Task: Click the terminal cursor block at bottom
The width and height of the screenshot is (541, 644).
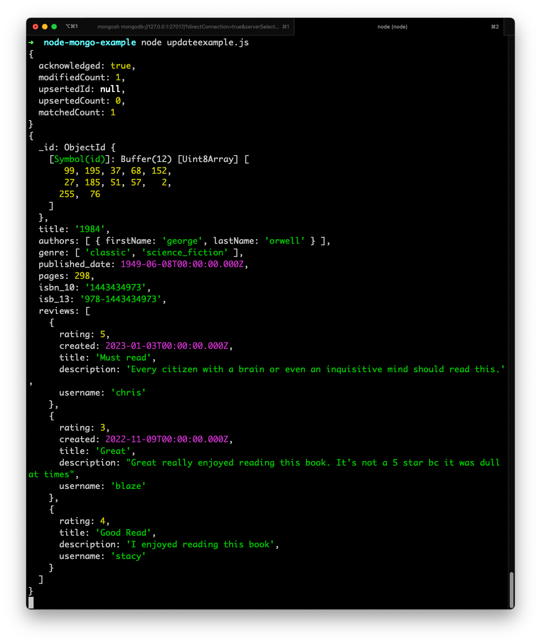Action: tap(31, 603)
